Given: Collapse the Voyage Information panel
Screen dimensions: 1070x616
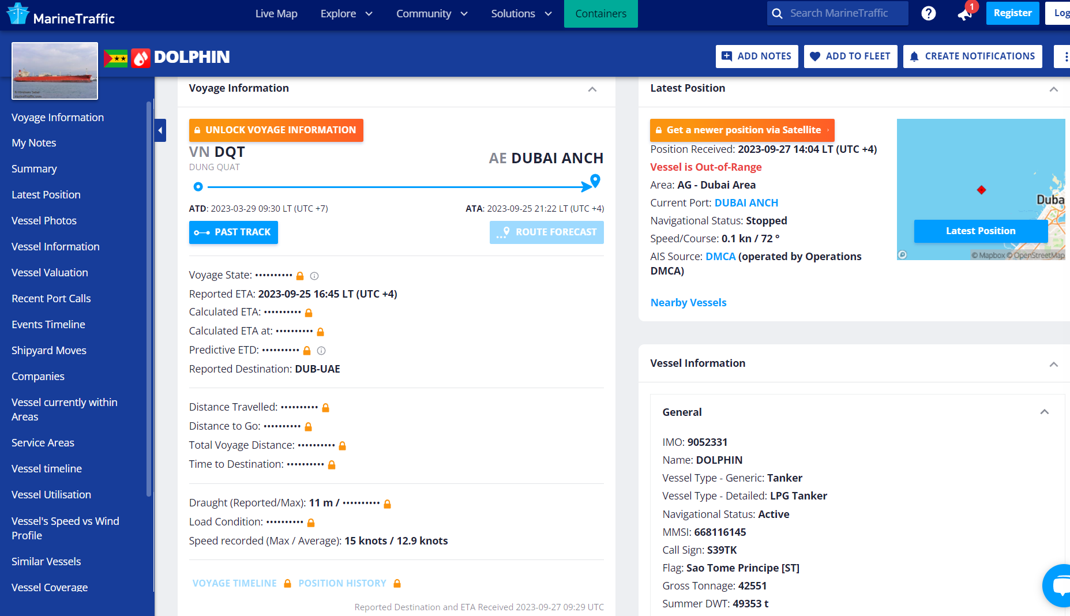Looking at the screenshot, I should [x=592, y=89].
